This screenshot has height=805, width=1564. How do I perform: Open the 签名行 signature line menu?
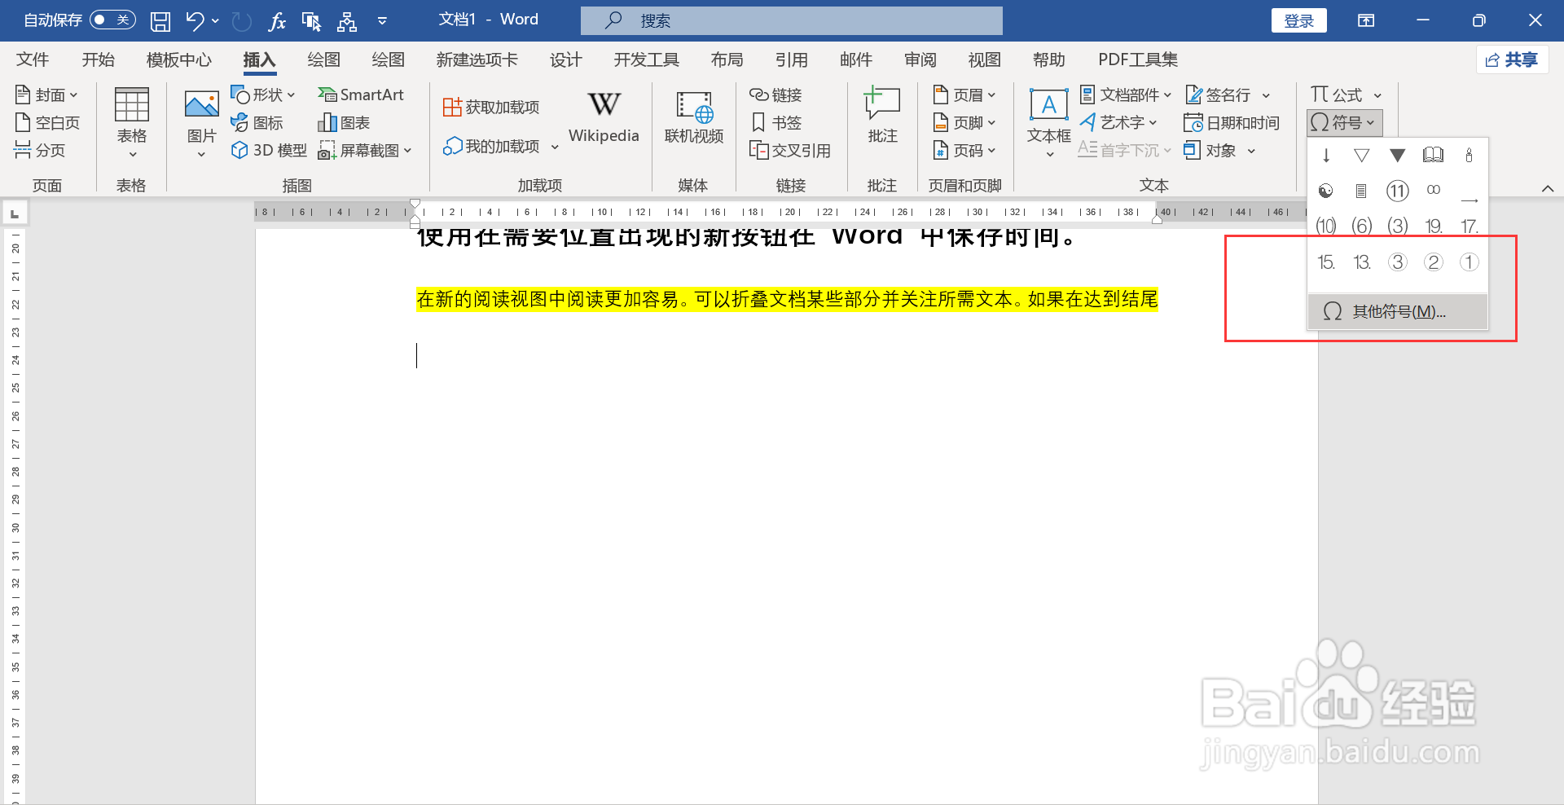(1227, 95)
